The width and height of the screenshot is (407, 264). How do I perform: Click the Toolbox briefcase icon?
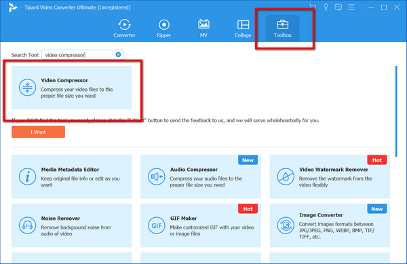pyautogui.click(x=282, y=24)
